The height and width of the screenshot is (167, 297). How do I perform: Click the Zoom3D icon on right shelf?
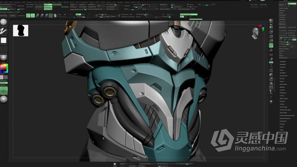click(271, 79)
